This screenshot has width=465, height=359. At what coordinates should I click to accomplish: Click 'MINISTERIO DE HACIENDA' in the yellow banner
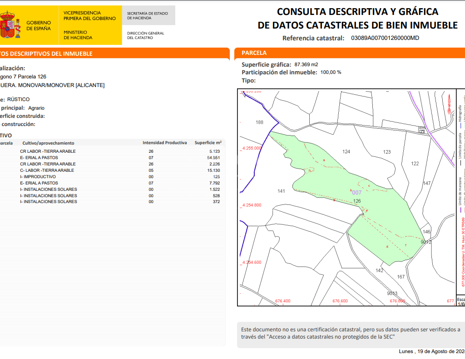coord(78,35)
